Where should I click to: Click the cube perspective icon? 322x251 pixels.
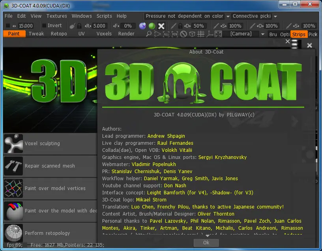coord(192,34)
